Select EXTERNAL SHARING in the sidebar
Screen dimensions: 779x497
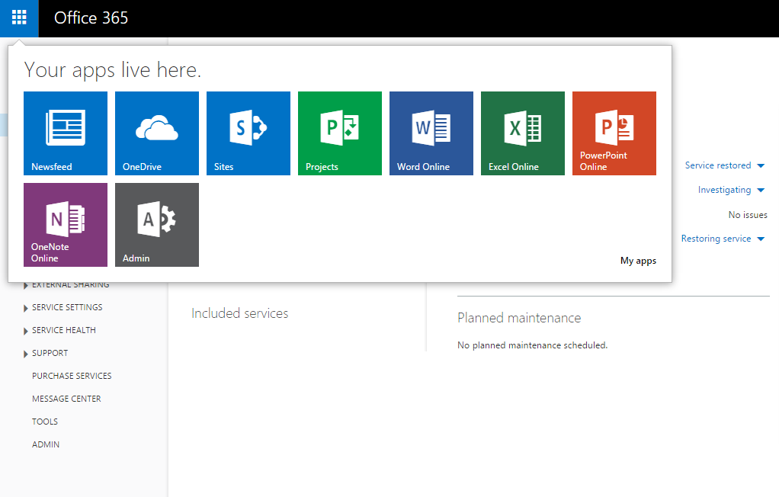[x=69, y=284]
